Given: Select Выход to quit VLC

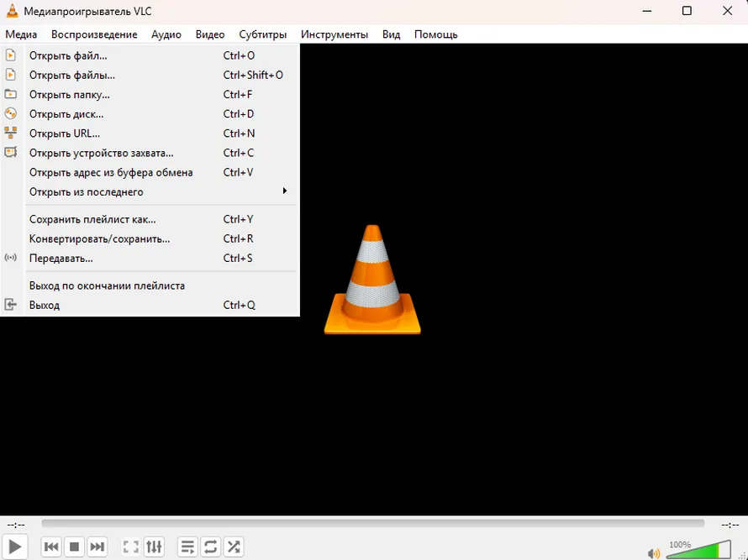Looking at the screenshot, I should [x=150, y=305].
